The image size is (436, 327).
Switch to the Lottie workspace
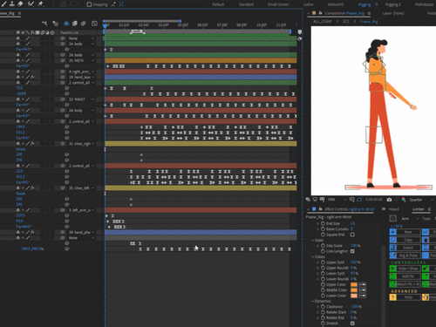pos(309,4)
